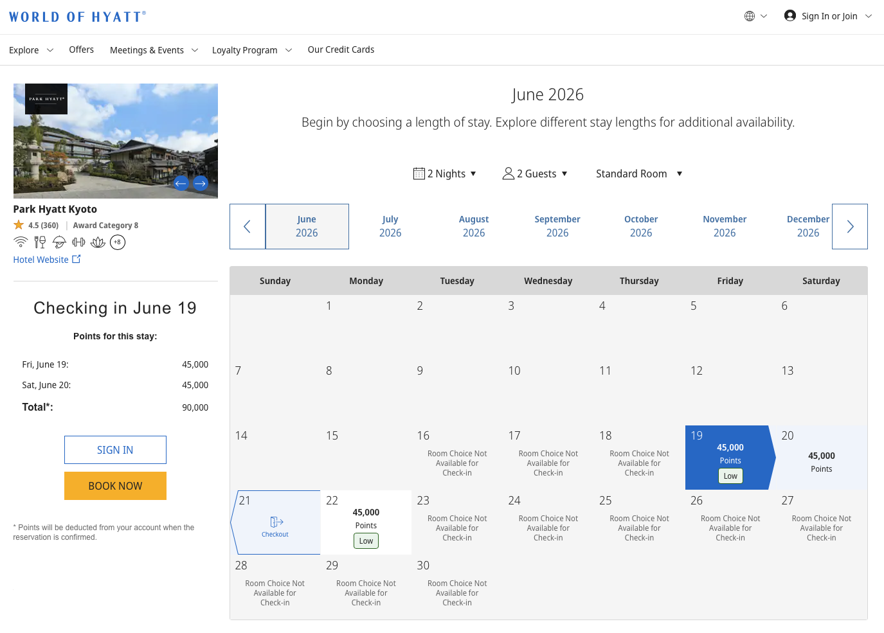The width and height of the screenshot is (884, 633).
Task: Click the 'Fri, June 19:' row label
Action: point(45,364)
